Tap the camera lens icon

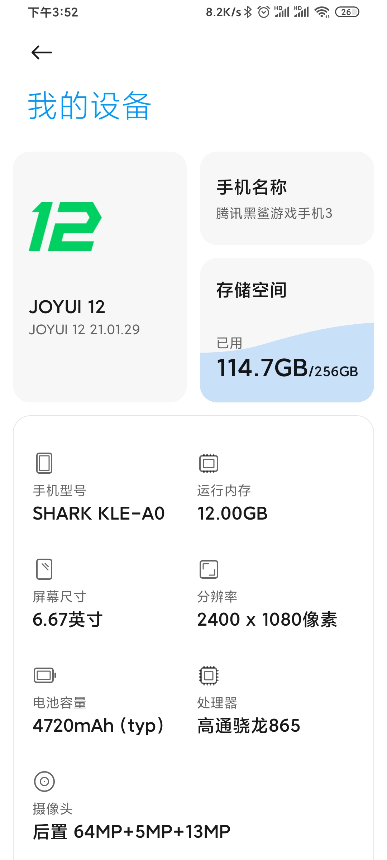click(44, 781)
